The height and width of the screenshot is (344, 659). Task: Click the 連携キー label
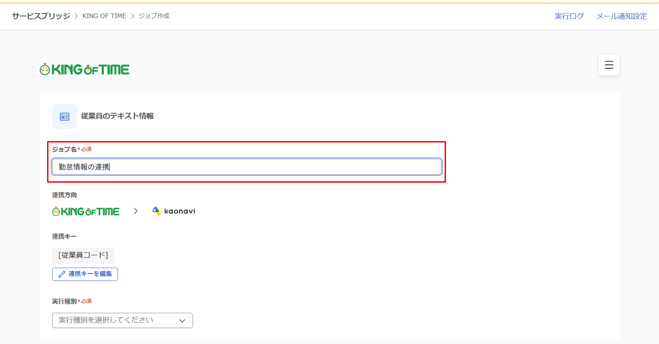64,237
